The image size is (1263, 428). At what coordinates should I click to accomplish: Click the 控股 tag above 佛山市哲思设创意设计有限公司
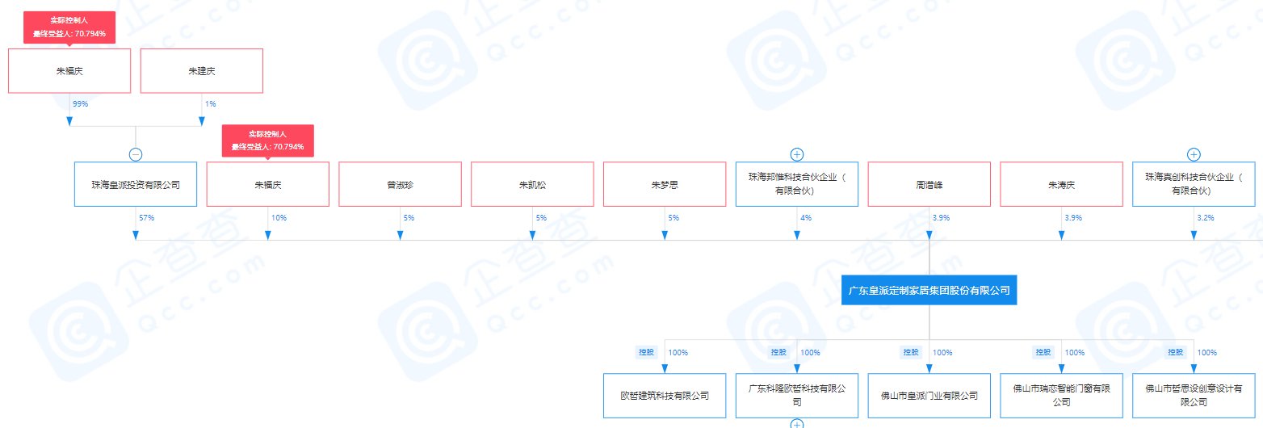coord(1175,352)
